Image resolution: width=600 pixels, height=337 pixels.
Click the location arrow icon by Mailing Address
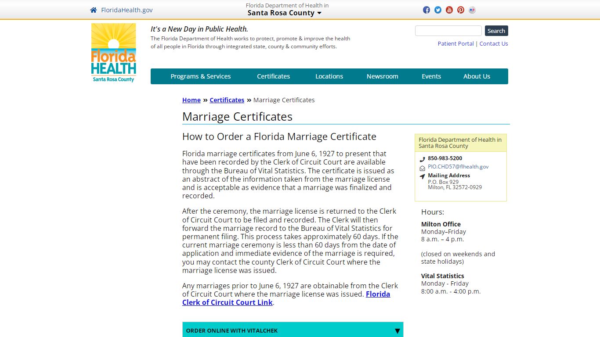point(422,176)
